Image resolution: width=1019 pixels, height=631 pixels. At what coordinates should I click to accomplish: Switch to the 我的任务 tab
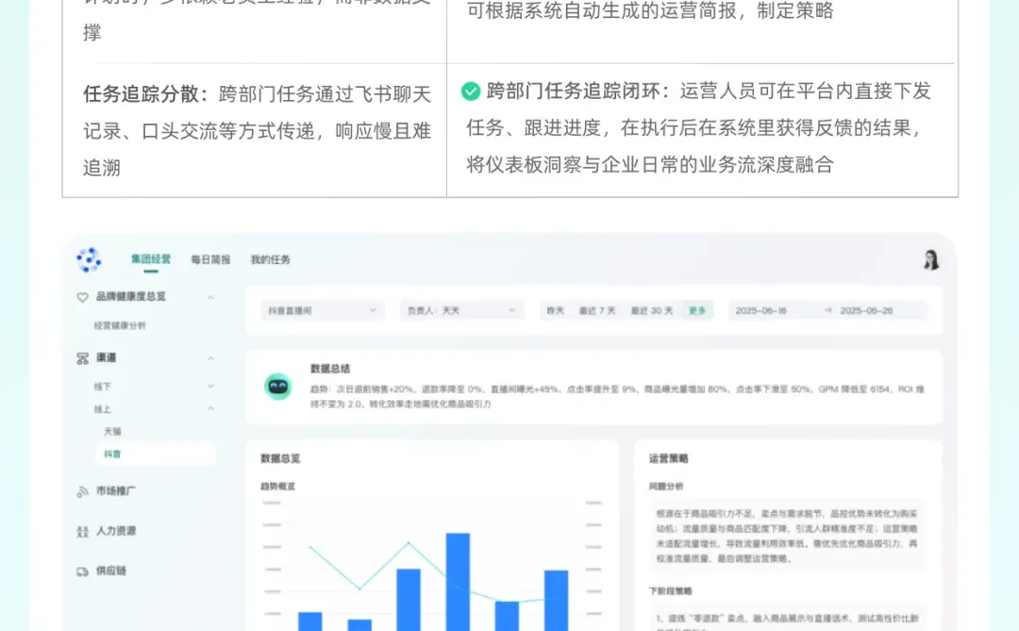(x=271, y=259)
